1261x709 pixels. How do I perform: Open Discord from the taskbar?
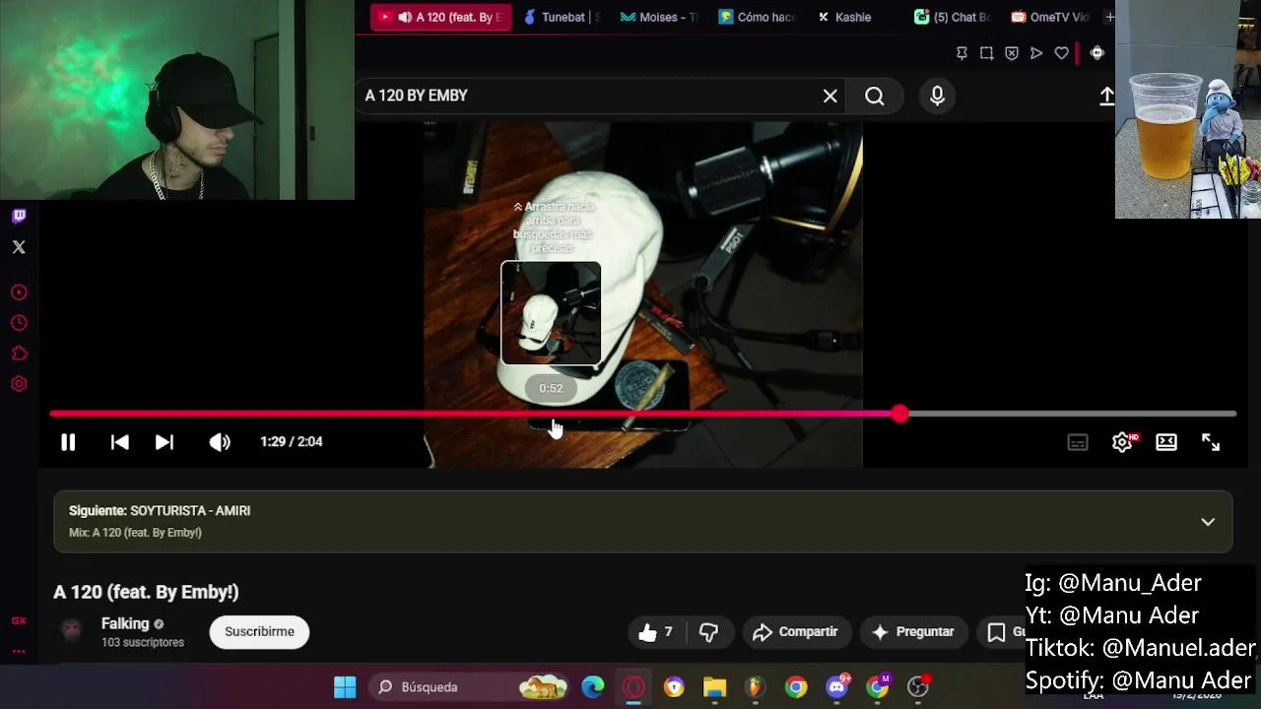click(837, 687)
